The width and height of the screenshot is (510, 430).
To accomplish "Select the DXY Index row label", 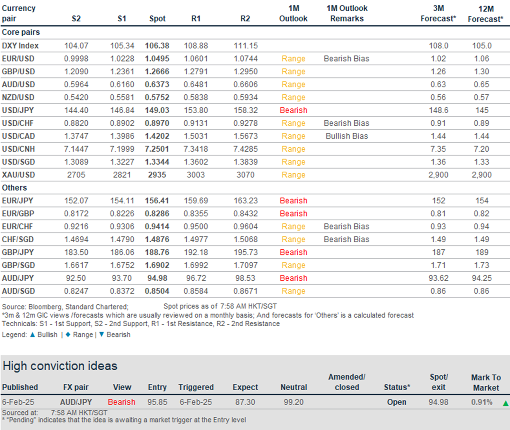I will (x=20, y=45).
